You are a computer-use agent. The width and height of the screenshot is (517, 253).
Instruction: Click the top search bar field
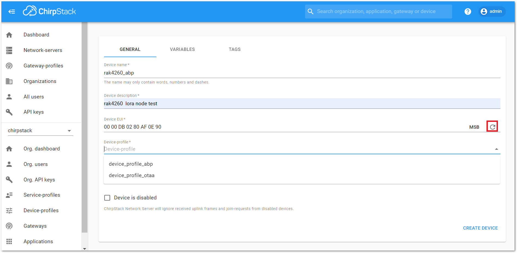click(x=379, y=11)
